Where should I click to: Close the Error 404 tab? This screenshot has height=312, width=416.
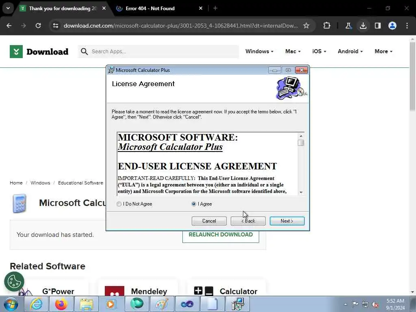(x=201, y=8)
